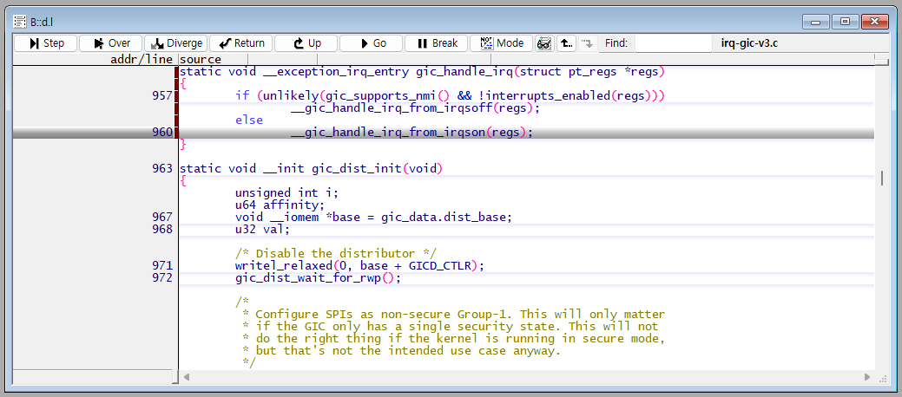Click line number 957 in the margin

point(161,95)
